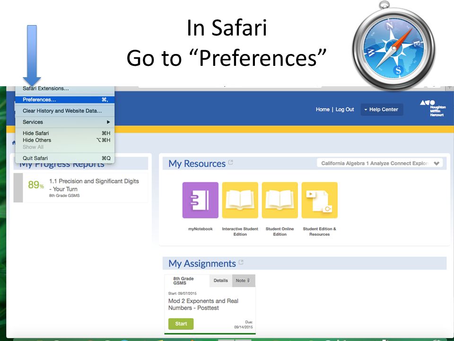Viewport: 454px width, 341px height.
Task: Choose Hide Others menu item
Action: coord(65,140)
